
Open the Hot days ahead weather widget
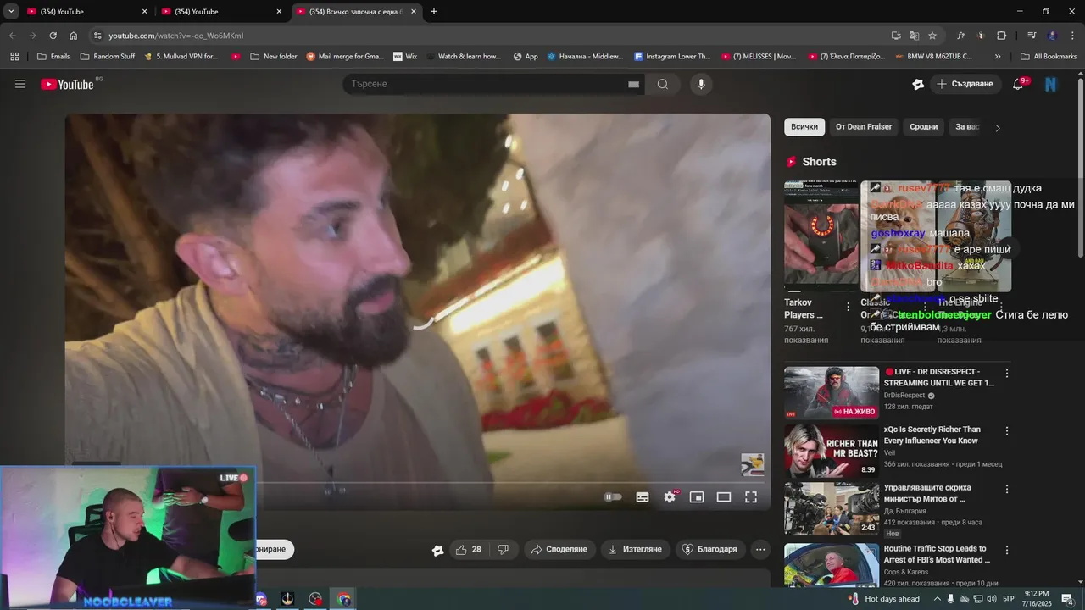(x=882, y=599)
